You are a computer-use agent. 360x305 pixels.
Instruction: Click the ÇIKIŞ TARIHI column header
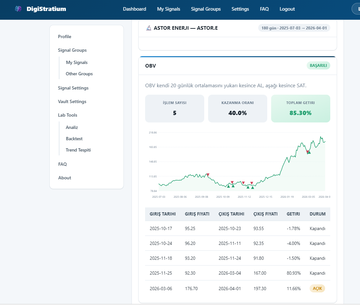pyautogui.click(x=231, y=214)
